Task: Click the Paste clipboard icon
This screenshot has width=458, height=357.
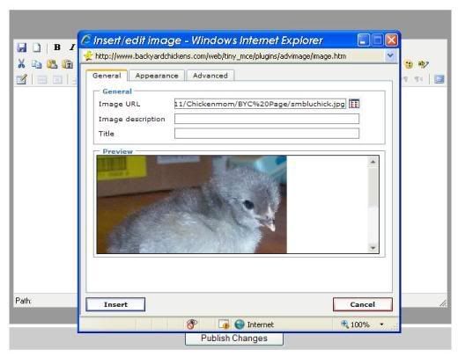Action: (52, 64)
